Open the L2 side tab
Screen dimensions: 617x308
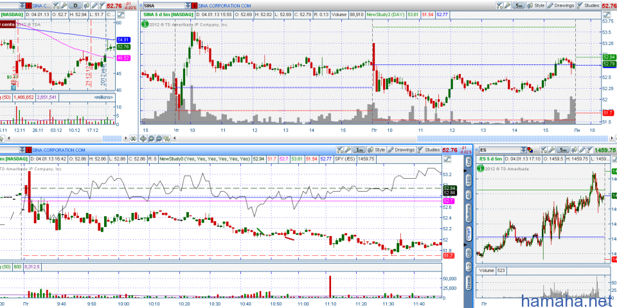(469, 267)
